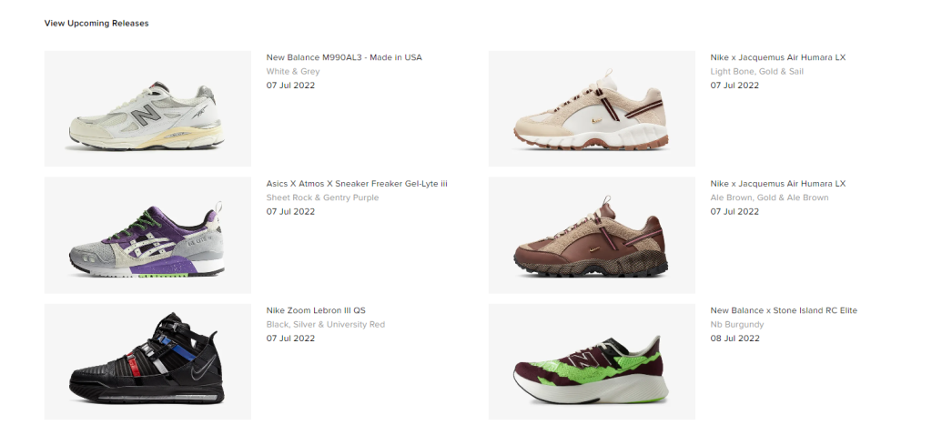Click the 08 Jul 2022 release date

click(734, 339)
